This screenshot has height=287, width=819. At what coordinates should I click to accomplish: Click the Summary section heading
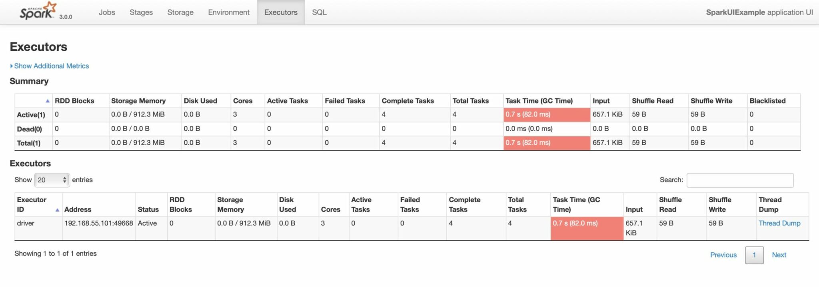click(x=29, y=81)
